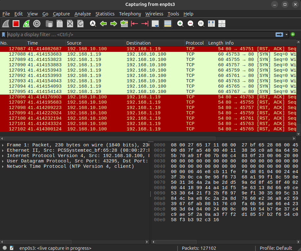The height and width of the screenshot is (251, 301).
Task: Click the packet bytes horizontal scrollbar
Action: [176, 242]
